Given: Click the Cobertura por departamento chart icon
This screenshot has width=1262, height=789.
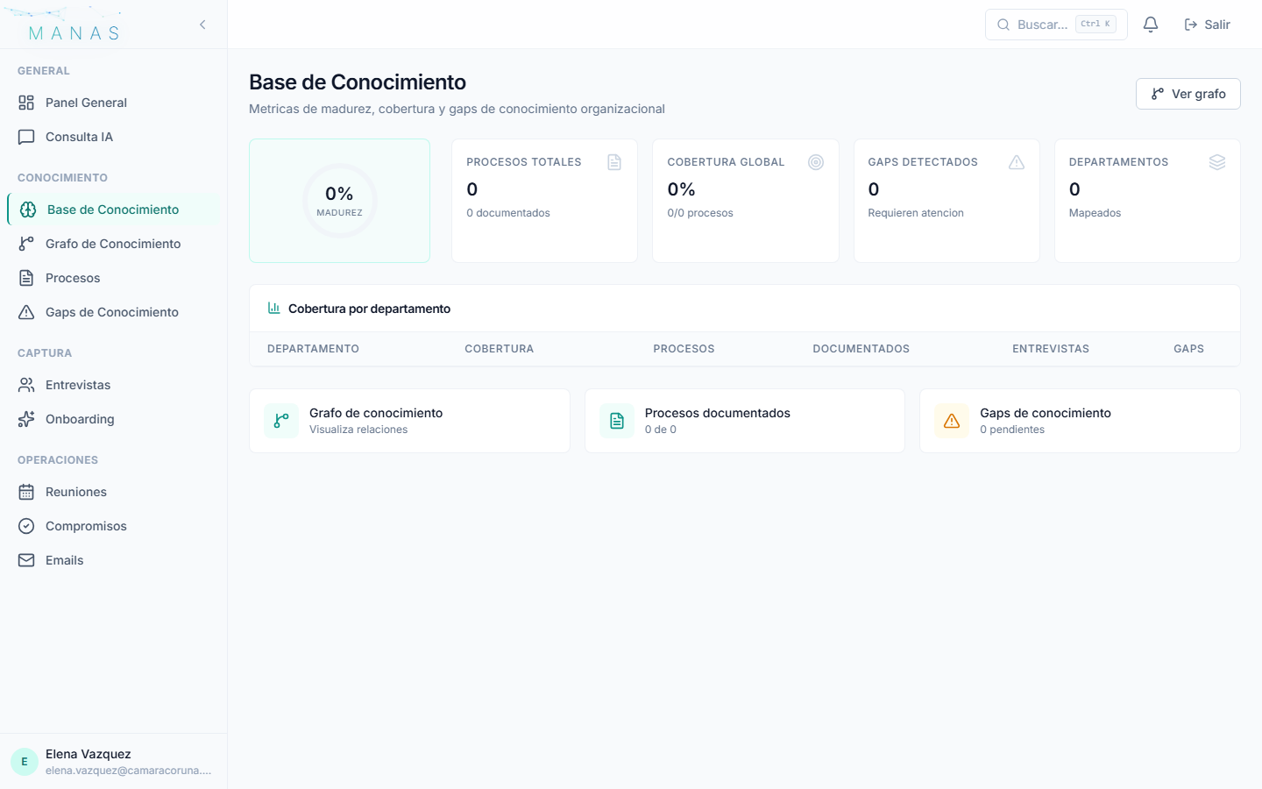Looking at the screenshot, I should [x=273, y=308].
